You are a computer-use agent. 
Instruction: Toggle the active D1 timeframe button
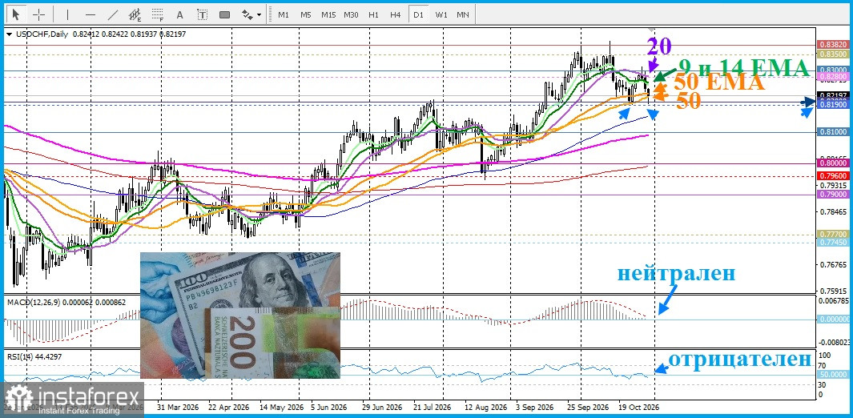click(418, 14)
